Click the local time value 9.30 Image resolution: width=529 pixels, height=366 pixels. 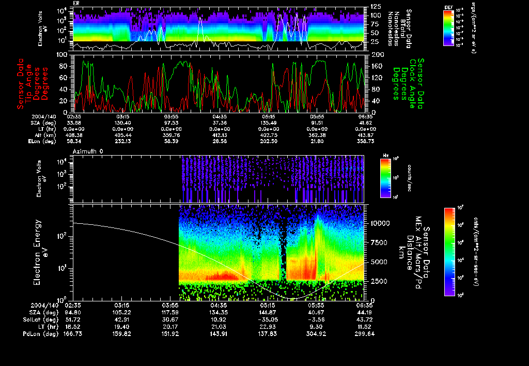coord(316,327)
